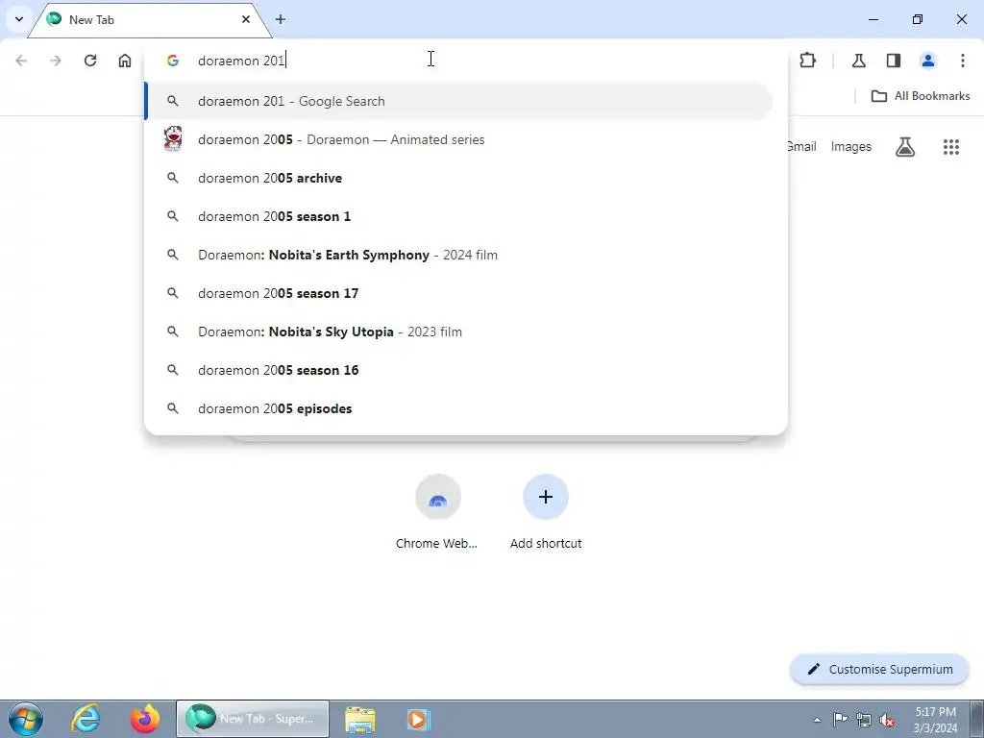Click the Doraemon thumbnail in suggestions
Viewport: 984px width, 738px height.
click(173, 138)
